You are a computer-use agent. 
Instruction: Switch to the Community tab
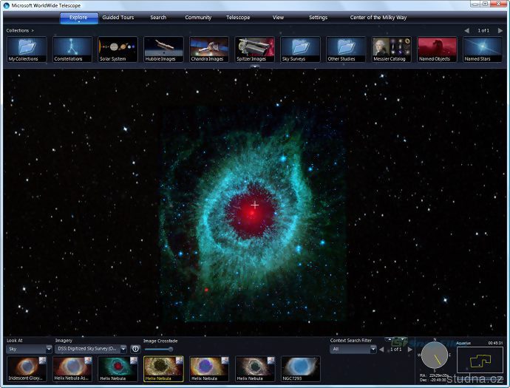coord(198,18)
